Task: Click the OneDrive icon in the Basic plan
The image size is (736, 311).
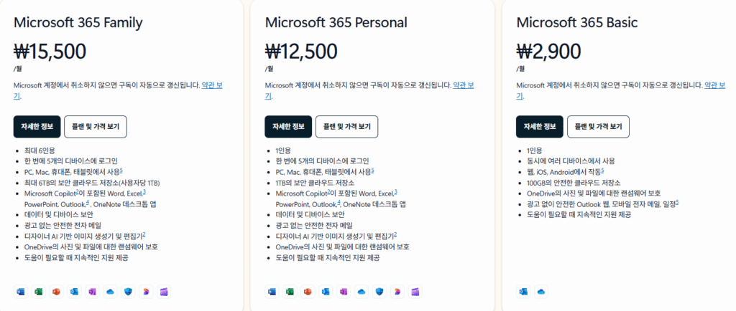Action: coord(541,292)
